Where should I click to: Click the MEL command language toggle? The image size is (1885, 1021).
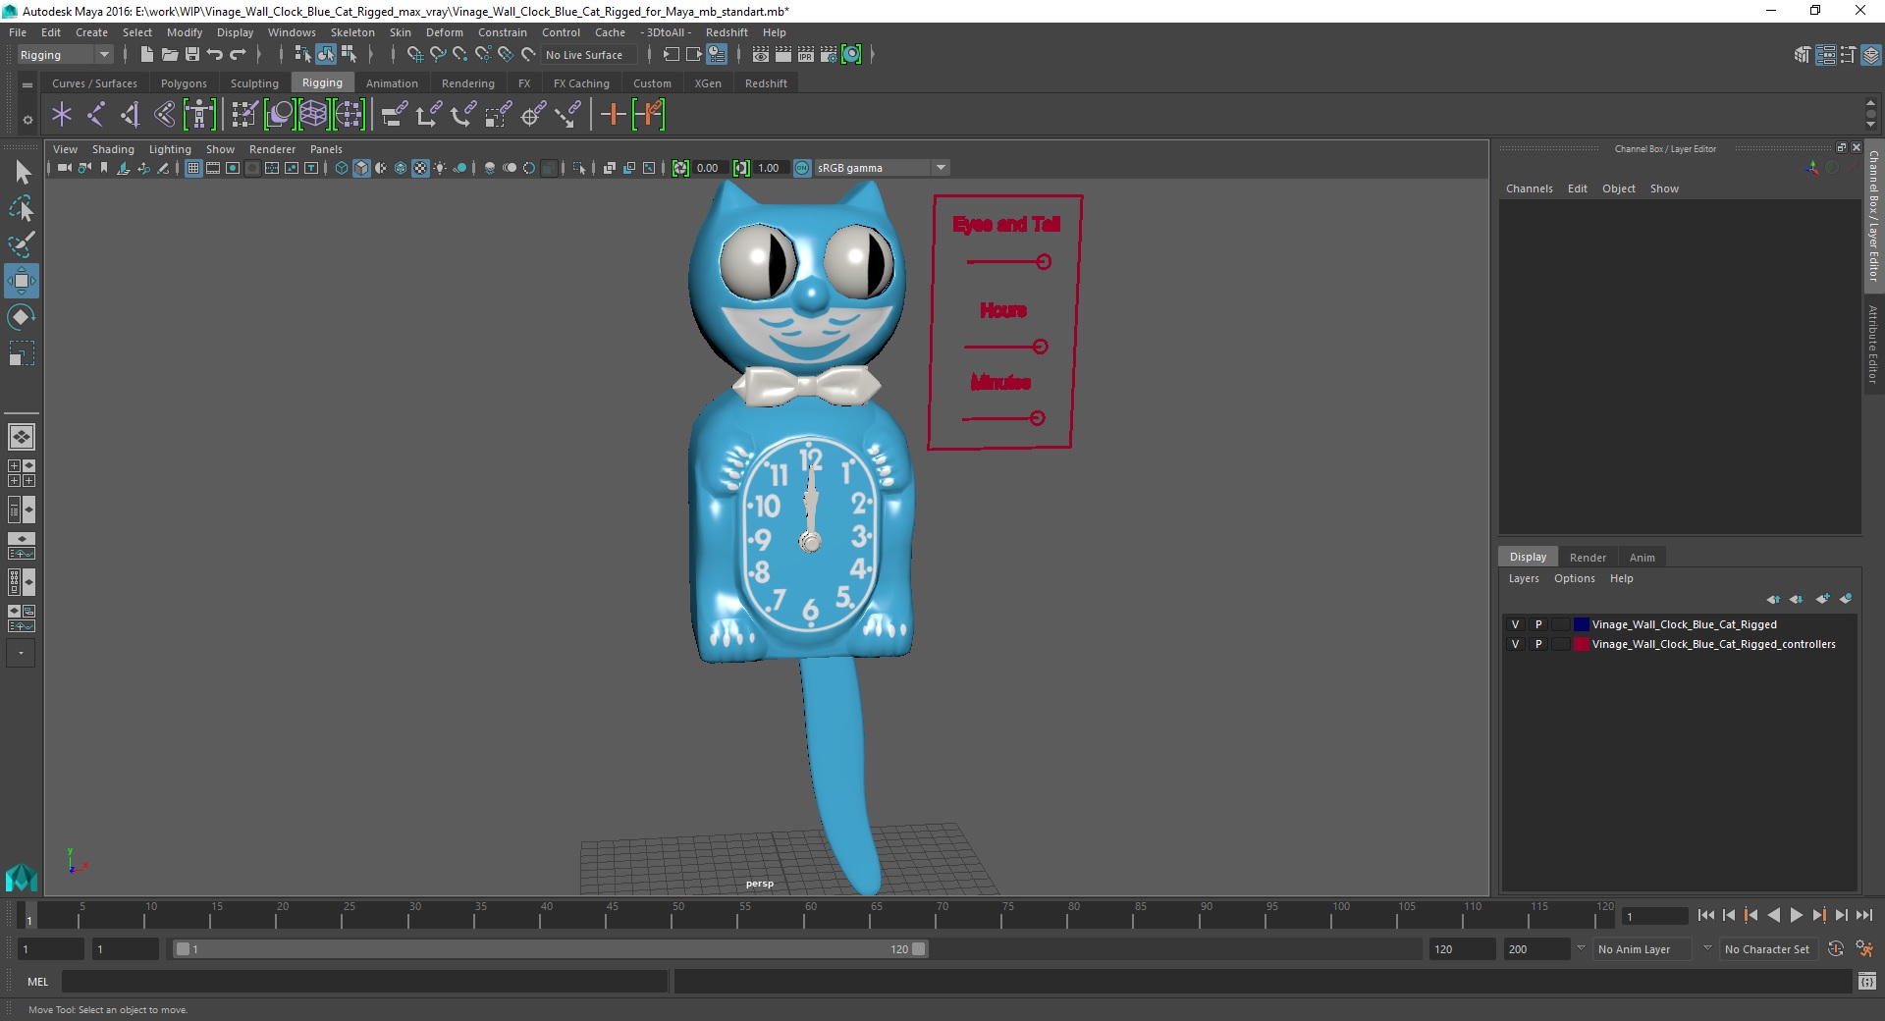click(38, 982)
